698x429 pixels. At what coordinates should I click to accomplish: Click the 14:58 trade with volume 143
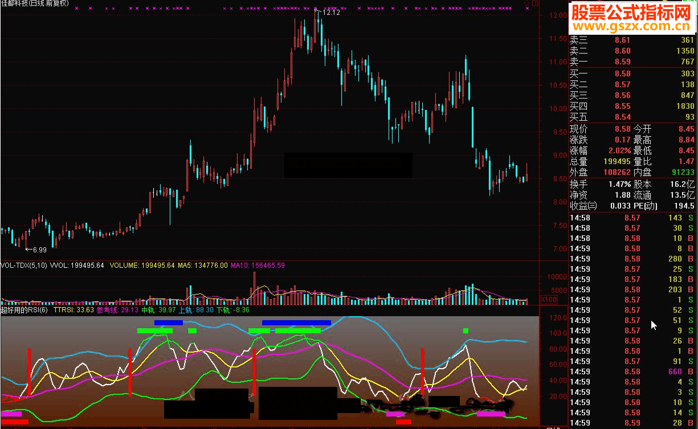coord(632,218)
